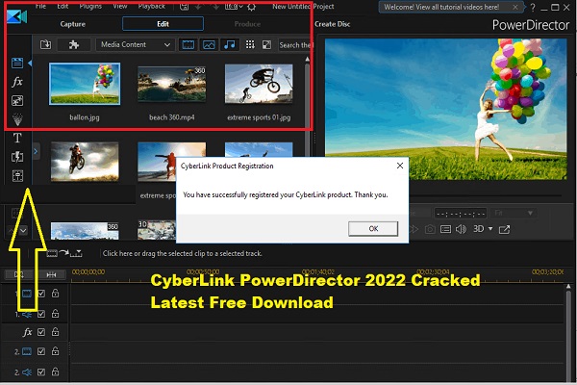
Task: Expand the chevron below the room icons
Action: point(23,231)
